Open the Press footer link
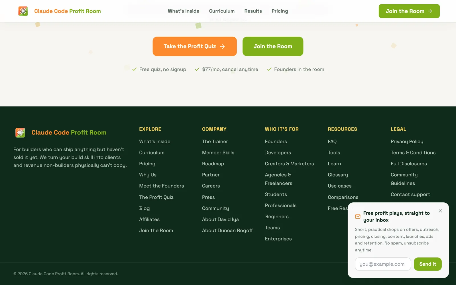The image size is (456, 285). pos(208,197)
